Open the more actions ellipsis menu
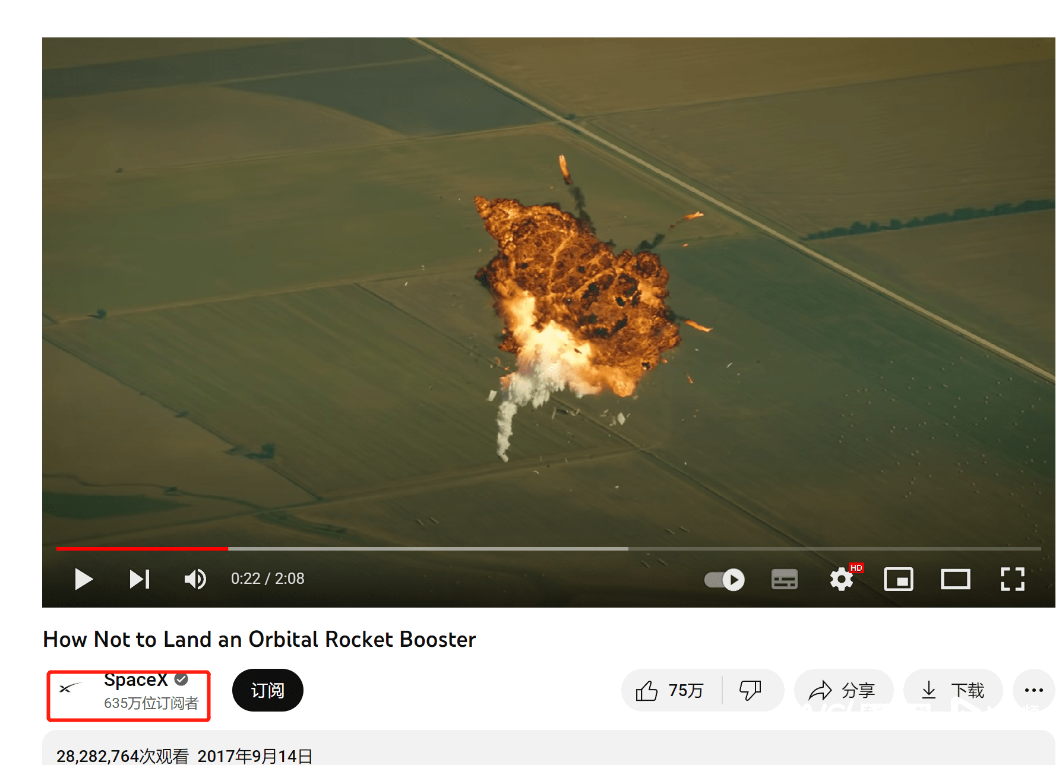 (1034, 690)
